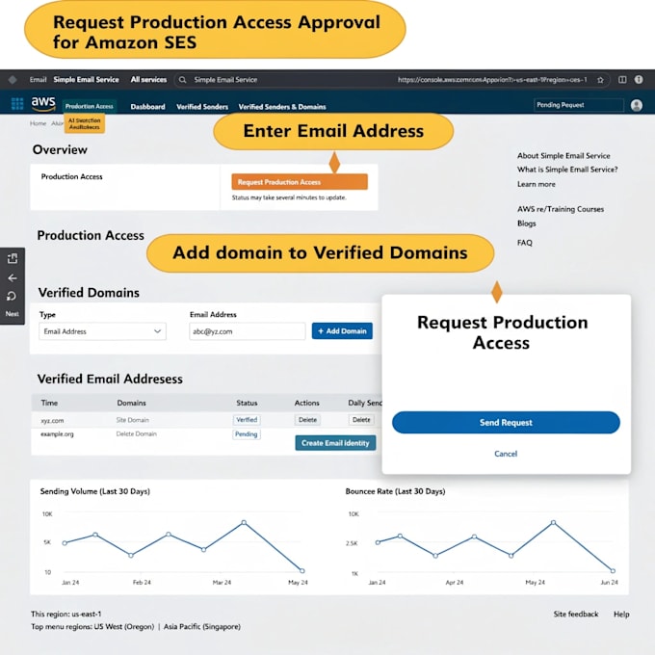Screen dimensions: 655x655
Task: Select the Production Access tab
Action: pos(89,106)
